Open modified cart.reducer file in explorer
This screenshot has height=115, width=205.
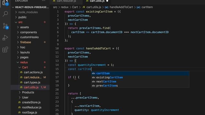click(x=33, y=77)
